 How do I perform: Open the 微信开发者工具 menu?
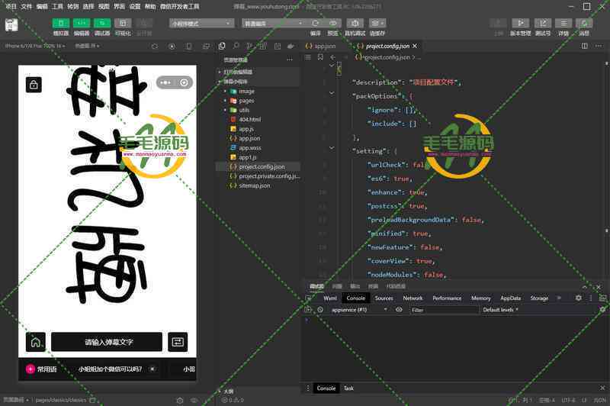[179, 7]
